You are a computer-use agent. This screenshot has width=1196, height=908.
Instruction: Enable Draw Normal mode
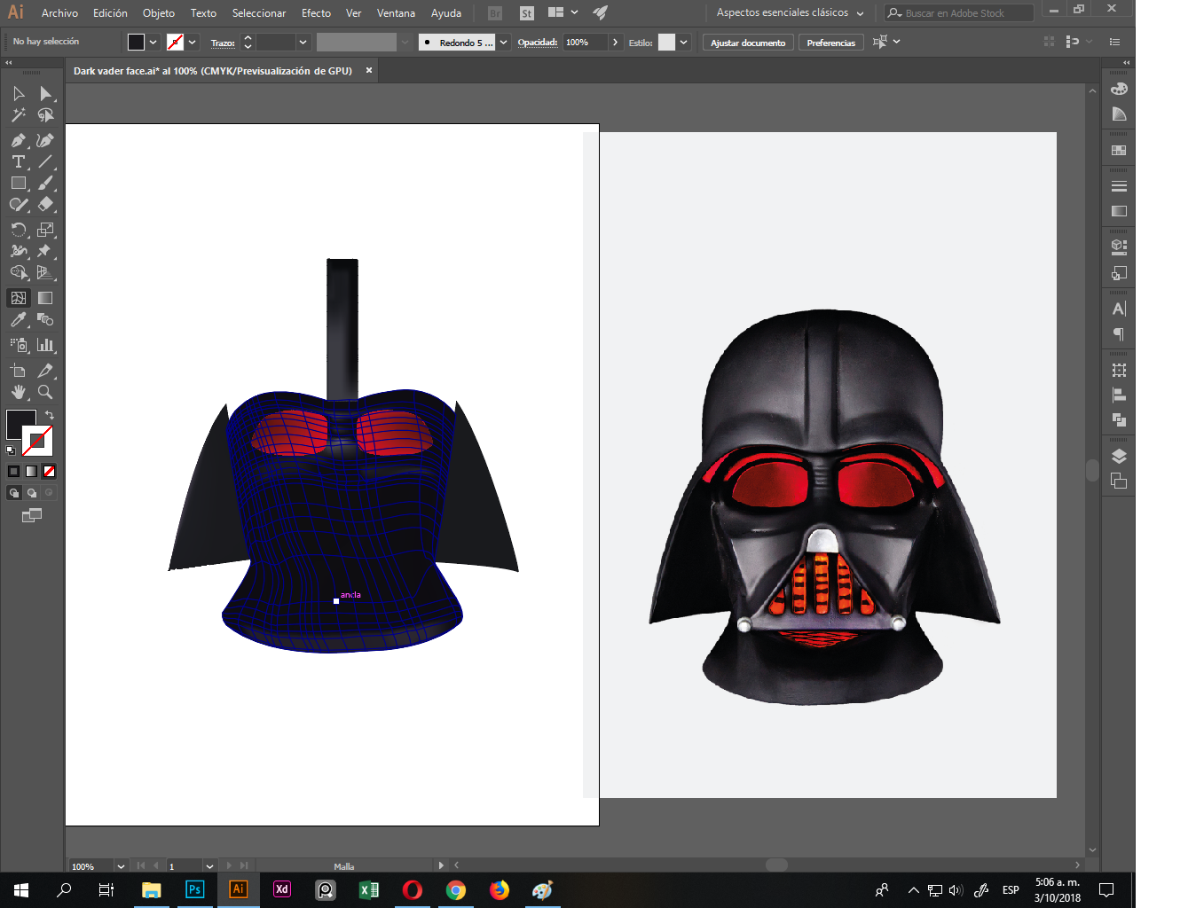[x=13, y=493]
